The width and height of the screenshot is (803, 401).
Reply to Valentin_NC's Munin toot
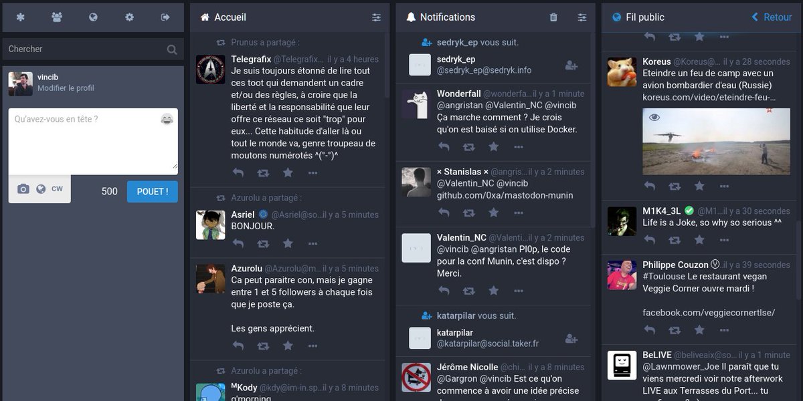[x=444, y=291]
